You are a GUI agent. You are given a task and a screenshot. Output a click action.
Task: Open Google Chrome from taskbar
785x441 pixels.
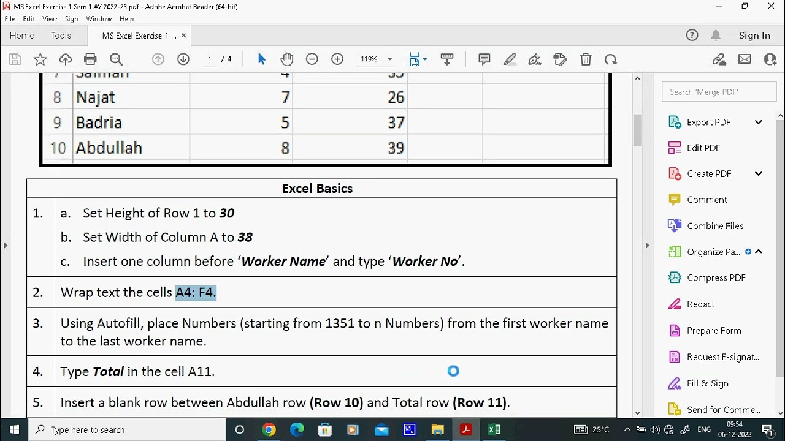269,429
